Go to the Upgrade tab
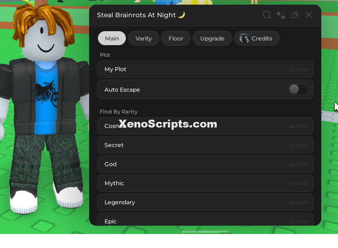The image size is (338, 248). 212,39
